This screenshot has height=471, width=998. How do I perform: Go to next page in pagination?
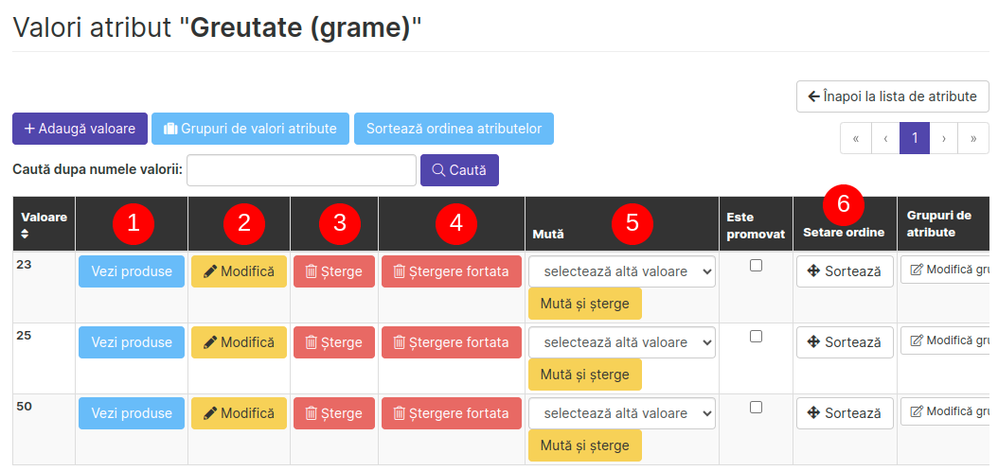(943, 138)
